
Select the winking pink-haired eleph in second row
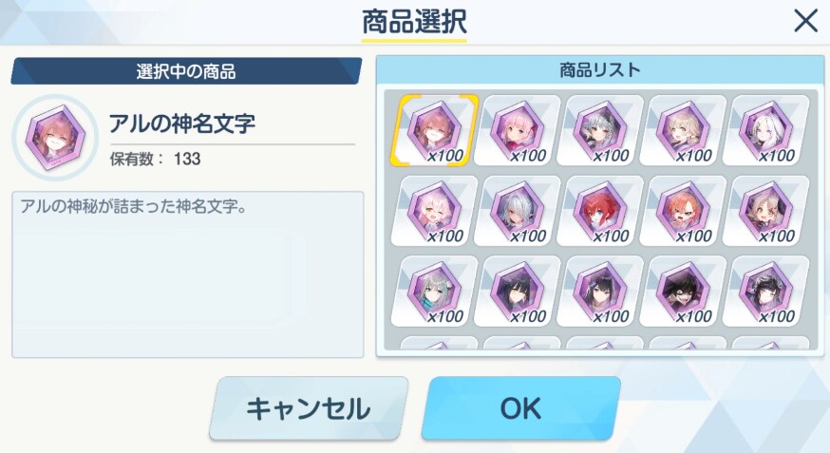pyautogui.click(x=435, y=211)
